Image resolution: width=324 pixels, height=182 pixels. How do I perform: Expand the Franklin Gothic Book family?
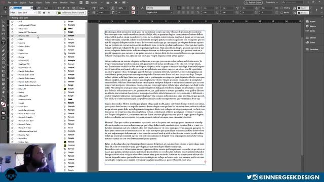(17, 71)
